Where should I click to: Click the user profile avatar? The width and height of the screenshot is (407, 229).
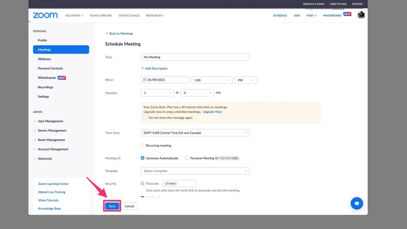361,15
